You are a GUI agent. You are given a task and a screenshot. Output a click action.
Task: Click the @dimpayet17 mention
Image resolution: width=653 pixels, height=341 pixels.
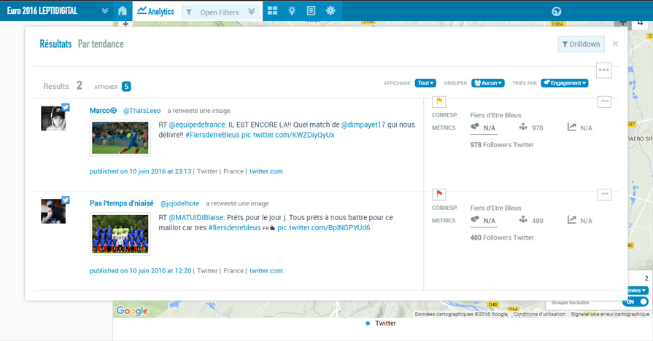click(363, 125)
